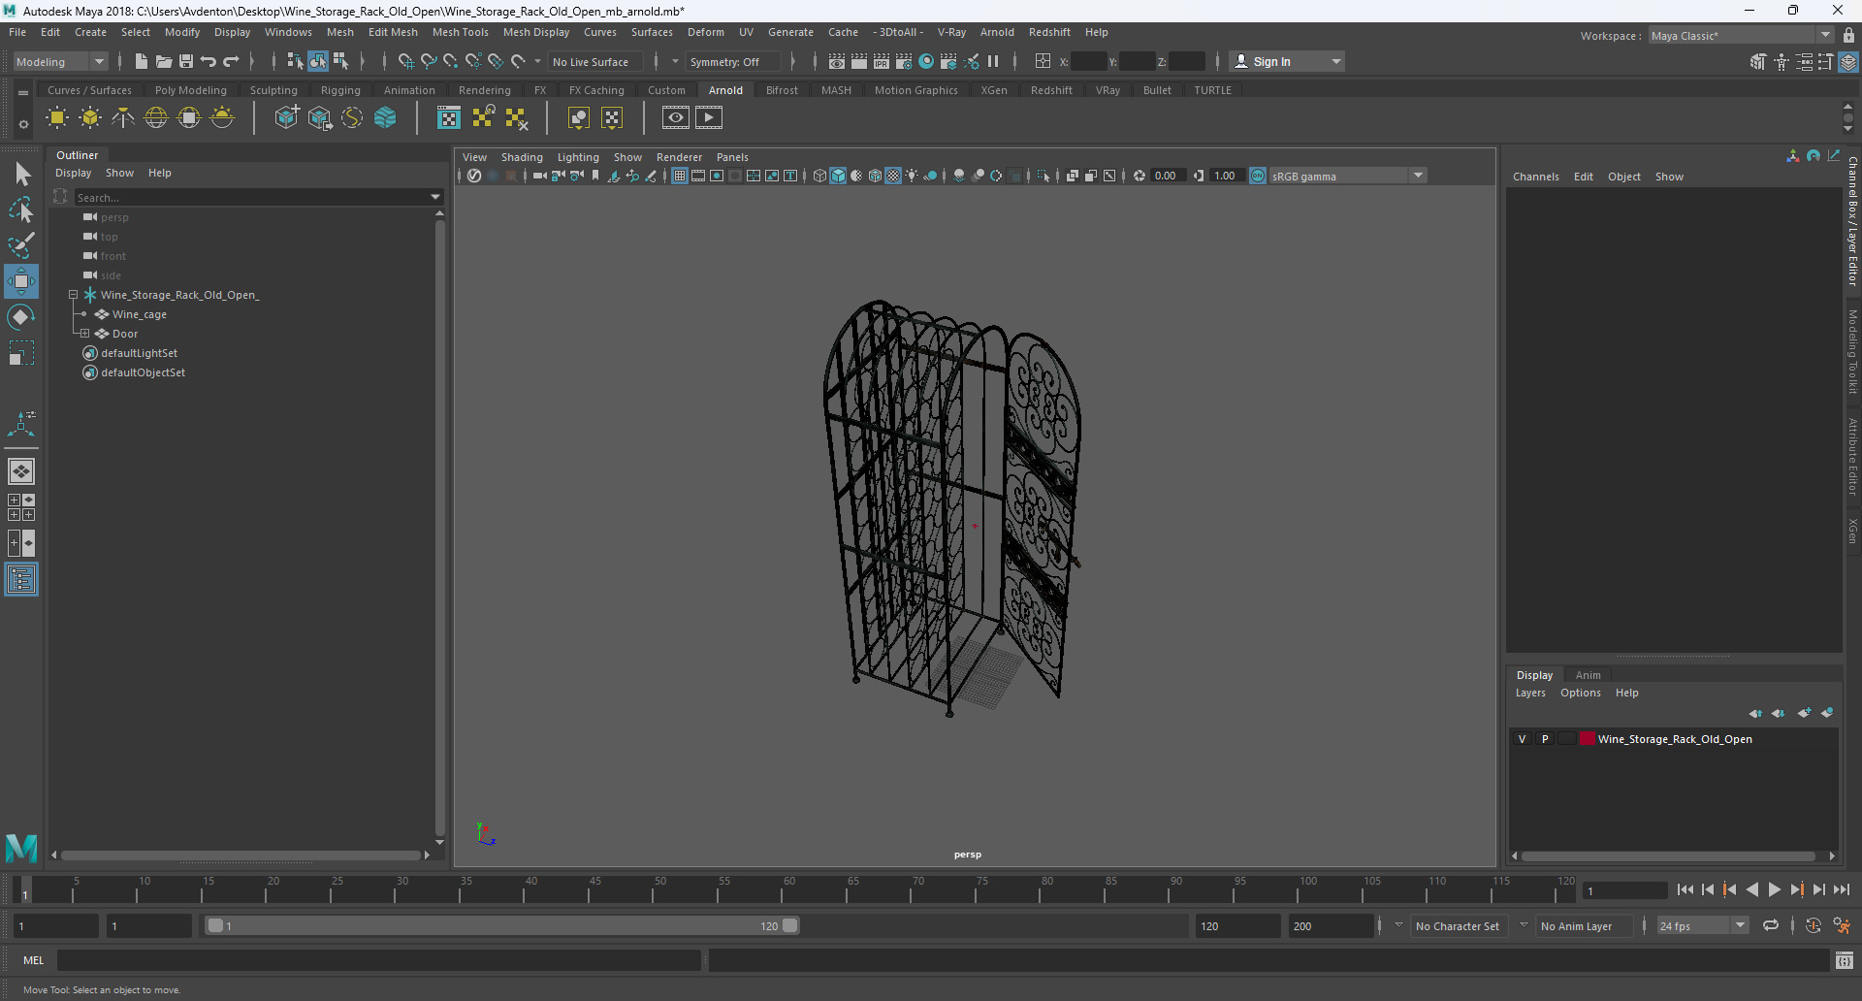The image size is (1862, 1001).
Task: Toggle P playback for Wine_Storage_Rack_Old_Open layer
Action: pos(1545,739)
